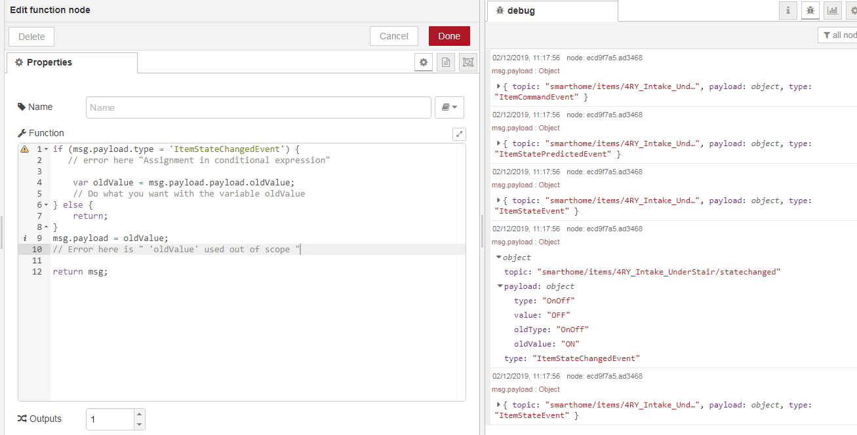The image size is (857, 435).
Task: Select the debug sidebar tab
Action: (x=551, y=11)
